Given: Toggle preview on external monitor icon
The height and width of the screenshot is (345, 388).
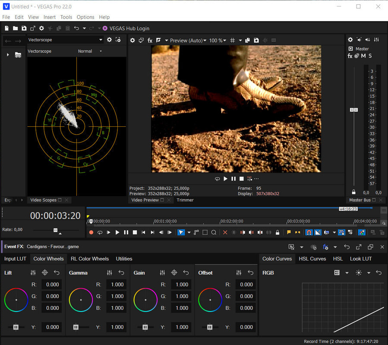Looking at the screenshot, I should pos(141,40).
